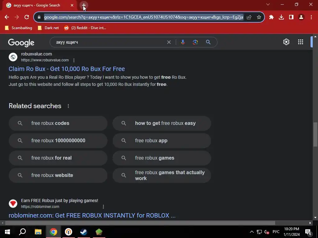Image resolution: width=318 pixels, height=238 pixels.
Task: Open the clock and date flyout
Action: coord(292,232)
